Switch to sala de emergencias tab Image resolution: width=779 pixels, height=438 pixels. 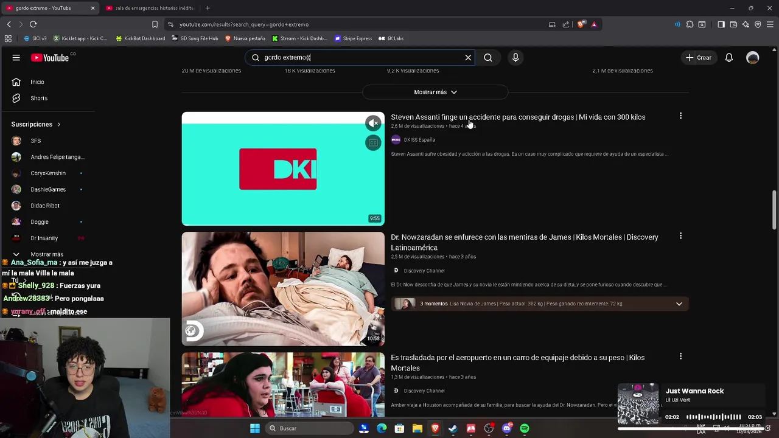(x=149, y=8)
